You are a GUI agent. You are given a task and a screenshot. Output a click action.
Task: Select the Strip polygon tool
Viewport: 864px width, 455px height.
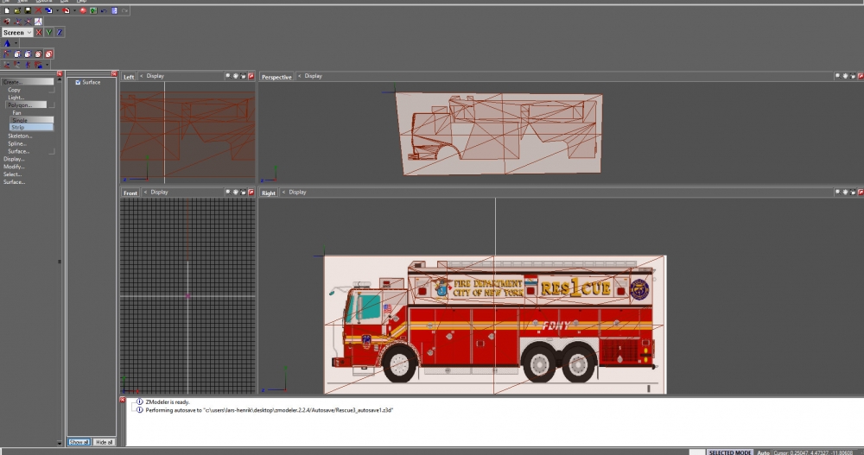[32, 127]
